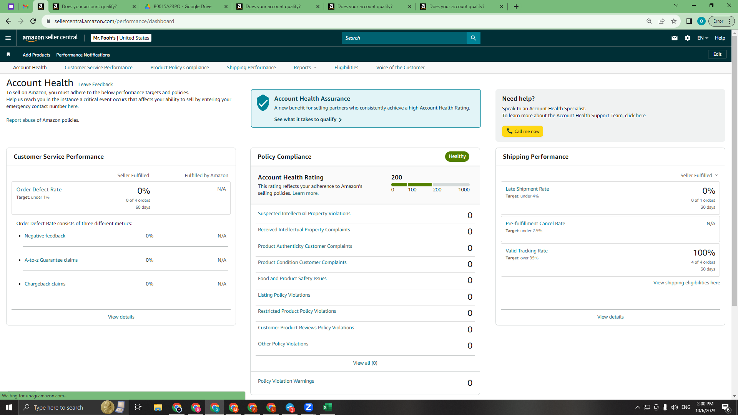Switch to the Google Drive browser tab
Image resolution: width=738 pixels, height=415 pixels.
pyautogui.click(x=186, y=7)
